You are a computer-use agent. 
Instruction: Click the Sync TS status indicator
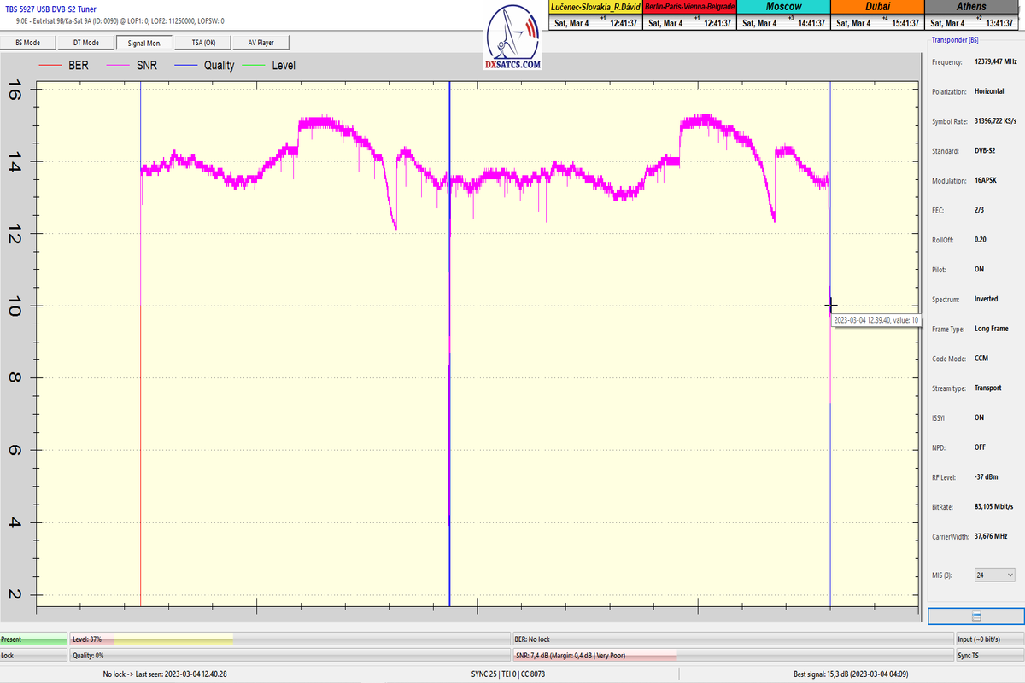click(988, 656)
